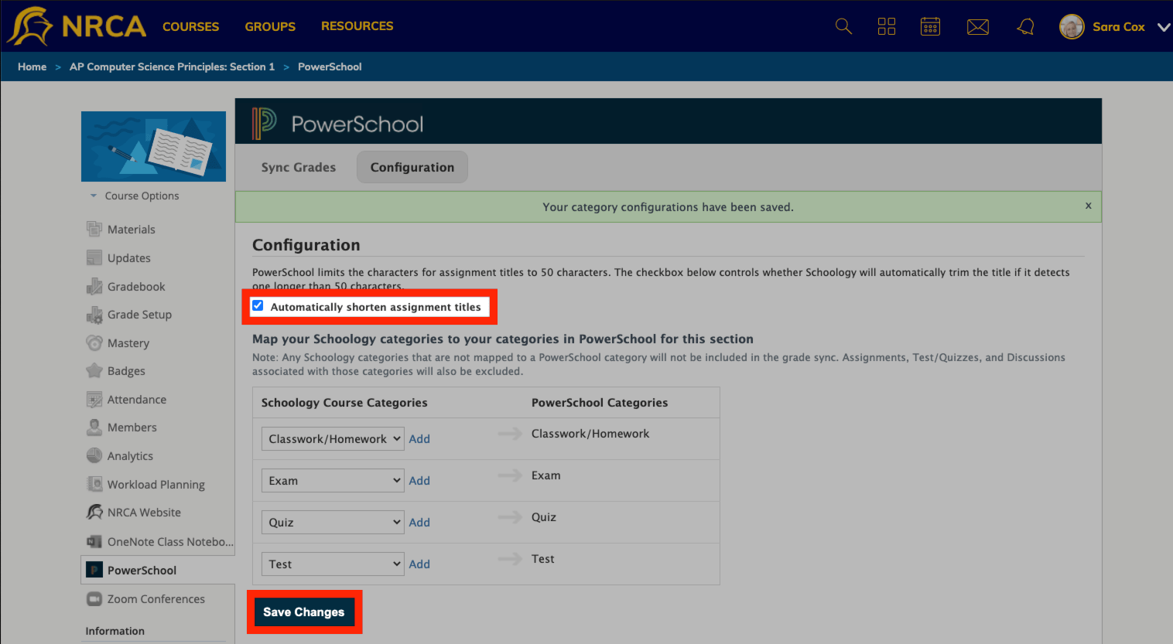Open the RESOURCES menu
The width and height of the screenshot is (1173, 644).
point(357,26)
